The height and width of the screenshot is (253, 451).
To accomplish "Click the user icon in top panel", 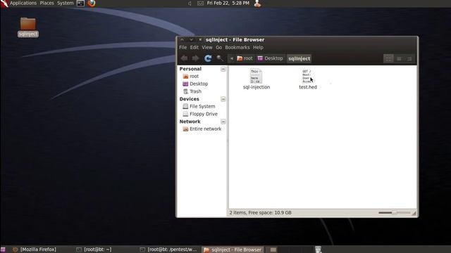I will (257, 4).
